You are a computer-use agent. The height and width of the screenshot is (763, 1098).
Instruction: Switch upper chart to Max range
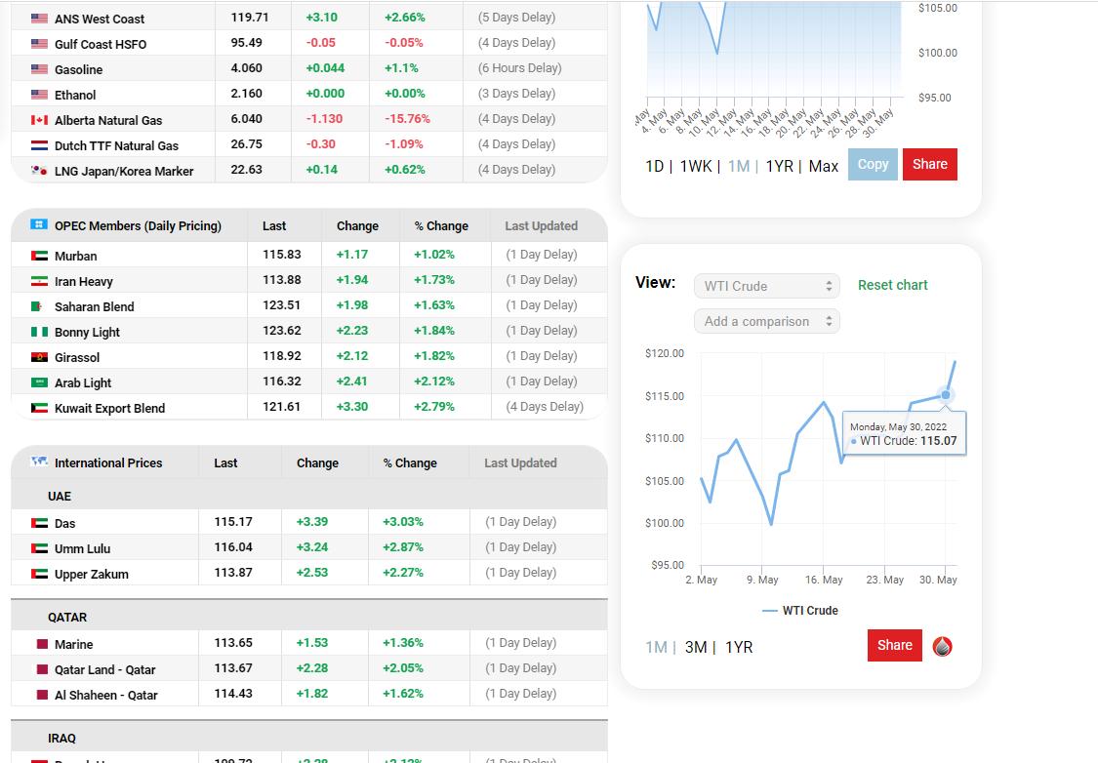(x=824, y=167)
